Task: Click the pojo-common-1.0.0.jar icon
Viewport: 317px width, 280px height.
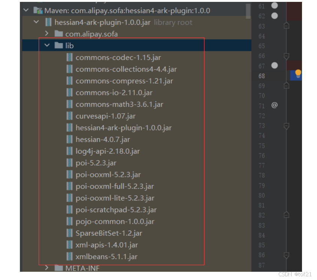Action: (x=69, y=222)
